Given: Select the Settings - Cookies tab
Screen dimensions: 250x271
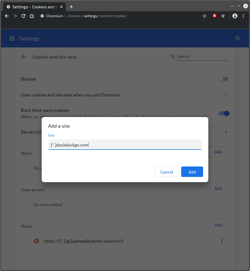Looking at the screenshot, I should (x=34, y=7).
